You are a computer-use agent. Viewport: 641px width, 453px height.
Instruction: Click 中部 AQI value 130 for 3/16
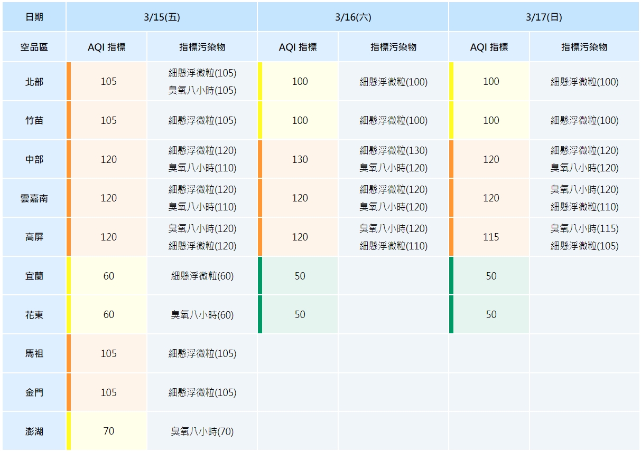300,159
